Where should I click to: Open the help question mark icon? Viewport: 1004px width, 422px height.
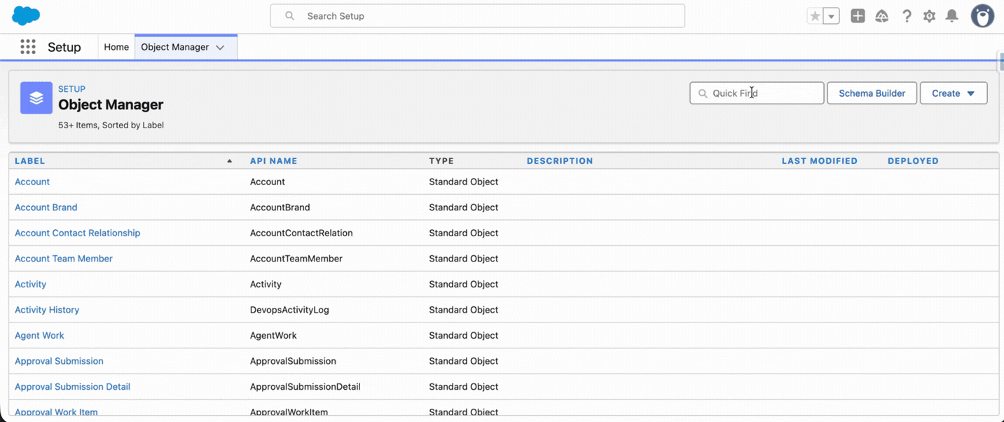[907, 16]
